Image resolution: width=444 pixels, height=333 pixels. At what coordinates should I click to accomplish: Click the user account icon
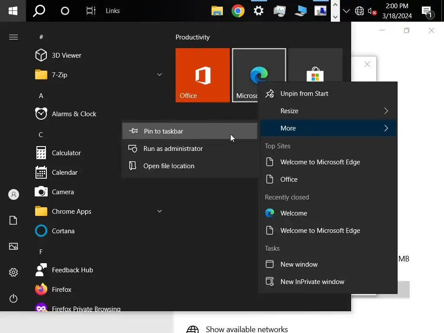click(x=13, y=195)
